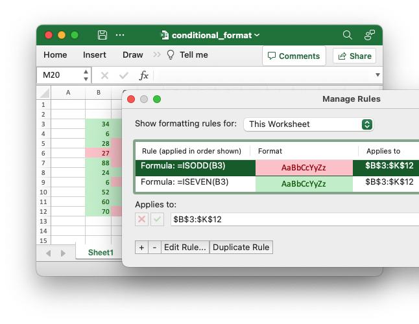Select the ISEVEN green format preview swatch
The height and width of the screenshot is (324, 419).
(x=304, y=183)
